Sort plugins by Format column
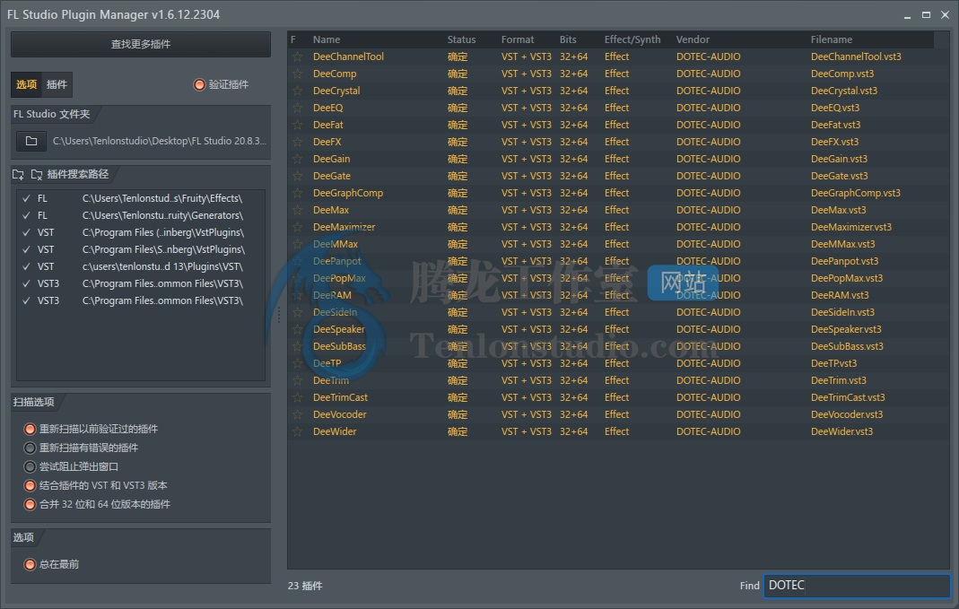959x609 pixels. 518,39
